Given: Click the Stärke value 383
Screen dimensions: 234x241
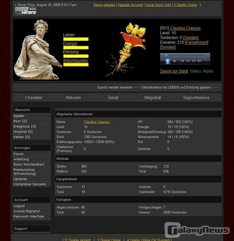Looking at the screenshot, I should click(x=84, y=166).
